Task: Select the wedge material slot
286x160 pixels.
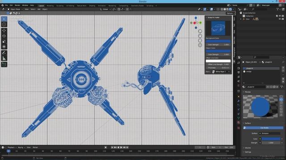Action: pos(261,72)
